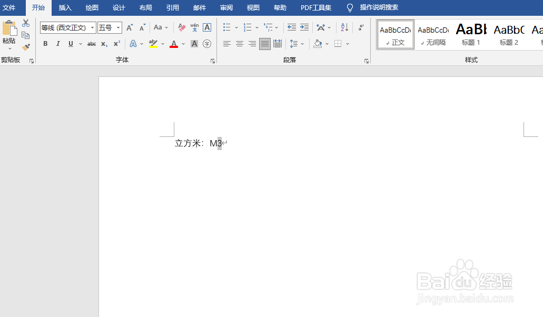The image size is (543, 317).
Task: Toggle underline on the selected text
Action: coord(70,44)
